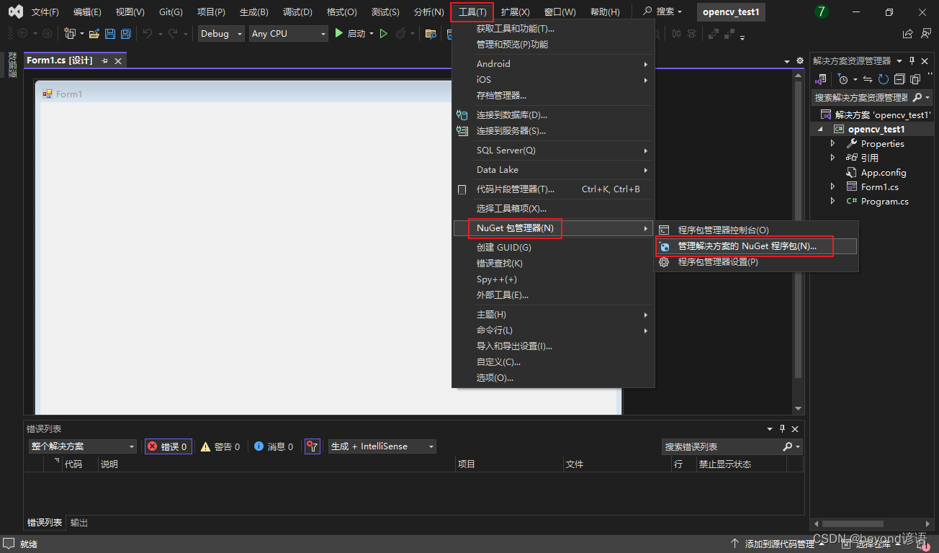Image resolution: width=939 pixels, height=553 pixels.
Task: Click the Open File folder icon
Action: pos(94,34)
